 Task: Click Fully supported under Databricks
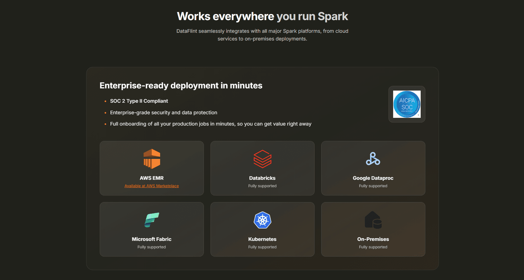262,186
